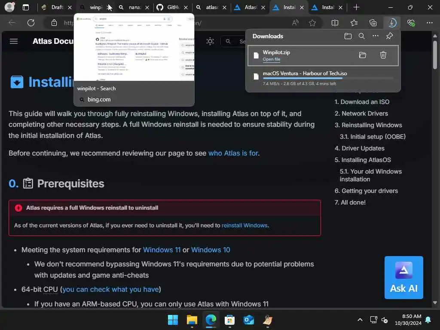Open the Windows Start menu
Screen dimensions: 440x330
[173, 320]
